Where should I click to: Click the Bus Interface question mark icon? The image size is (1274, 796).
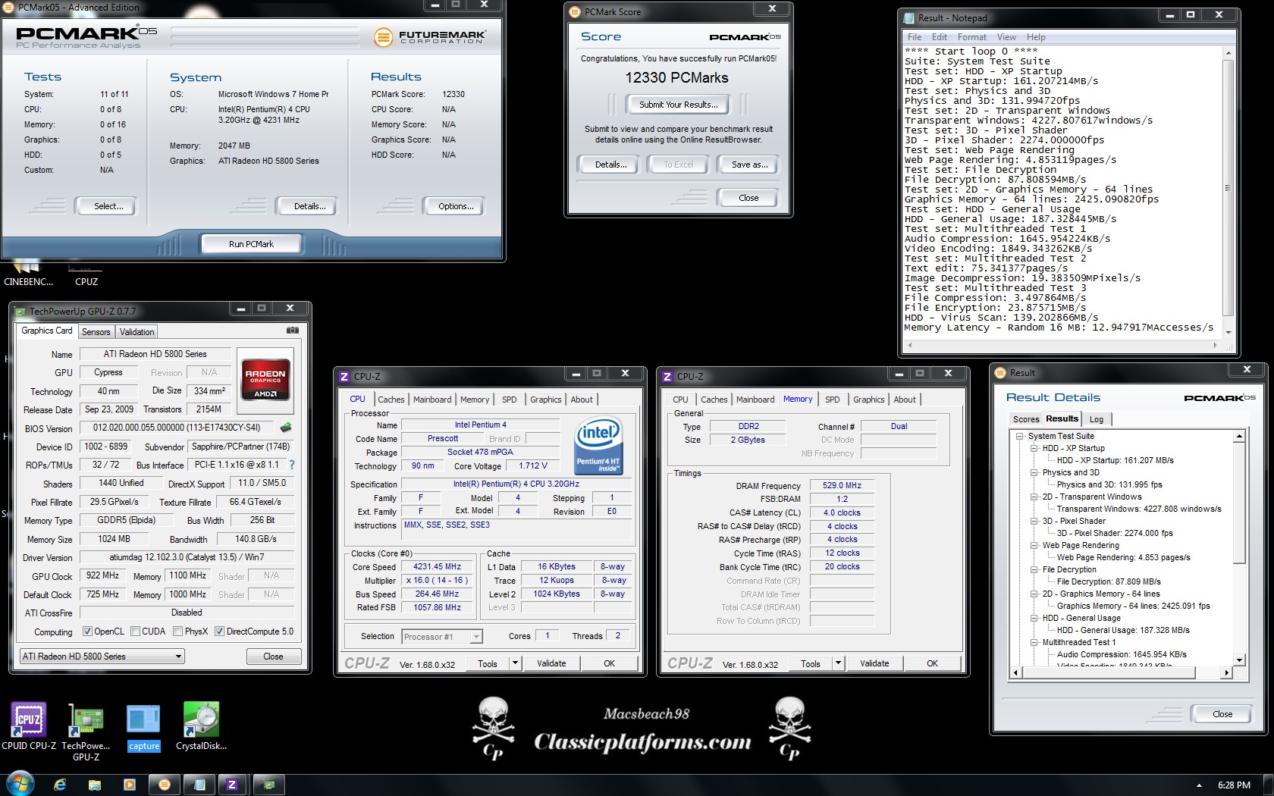click(292, 465)
